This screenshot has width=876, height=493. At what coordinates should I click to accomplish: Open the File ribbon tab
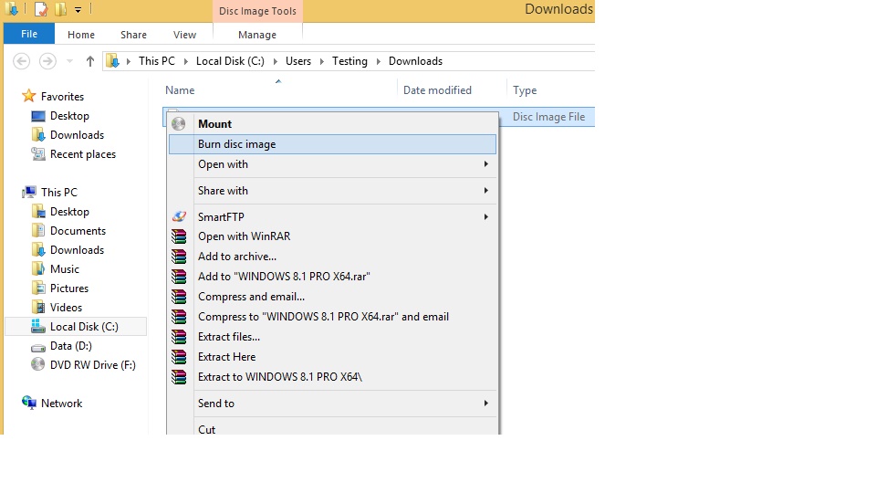coord(29,34)
